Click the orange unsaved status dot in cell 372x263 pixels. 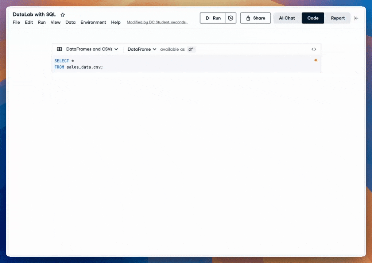[316, 60]
